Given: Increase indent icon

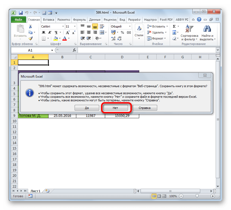Looking at the screenshot, I should click(89, 38).
